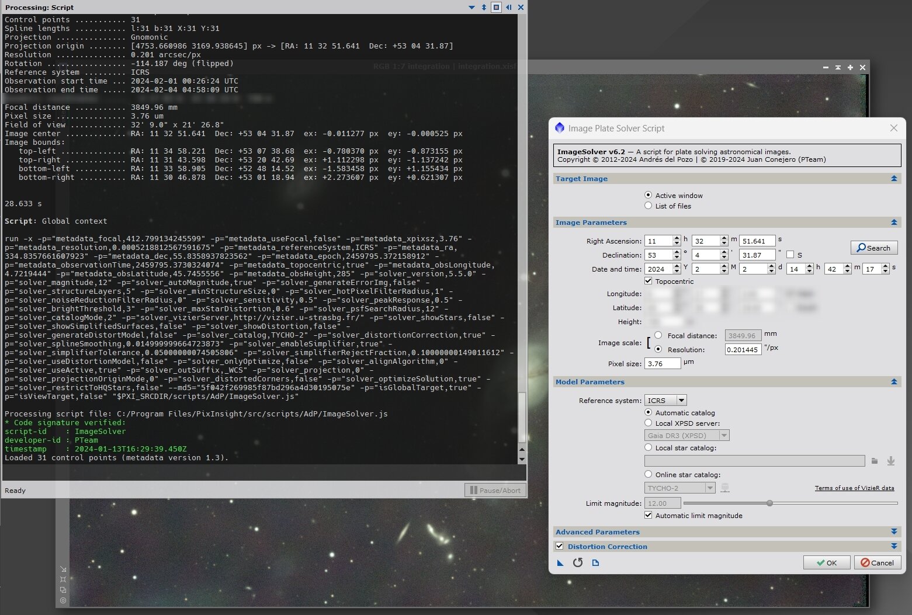Viewport: 912px width, 615px height.
Task: Select the Local star catalog radio button
Action: coord(649,447)
